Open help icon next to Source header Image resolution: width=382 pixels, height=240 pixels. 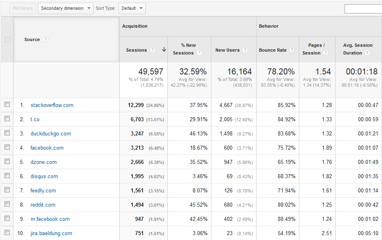pyautogui.click(x=45, y=39)
